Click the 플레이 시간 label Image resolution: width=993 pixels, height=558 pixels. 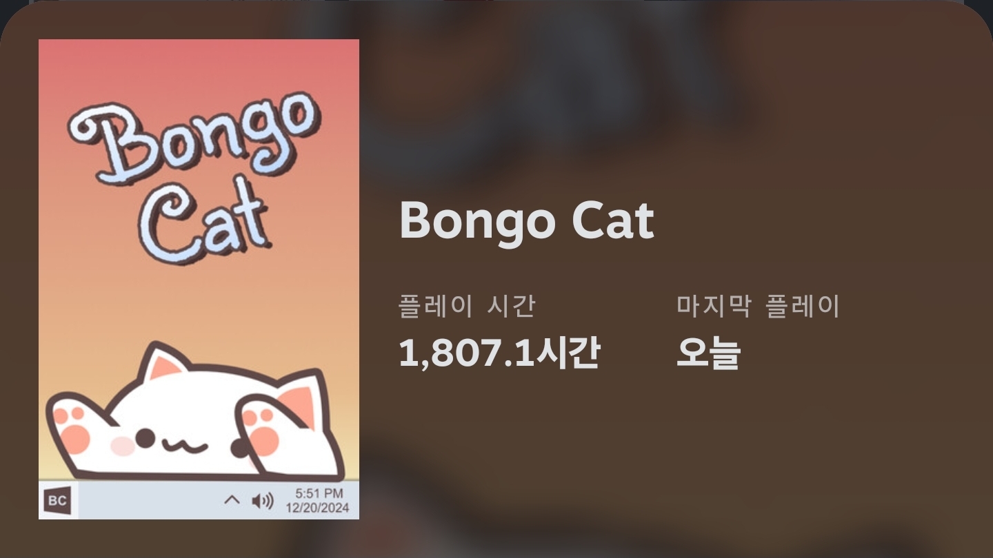coord(467,306)
